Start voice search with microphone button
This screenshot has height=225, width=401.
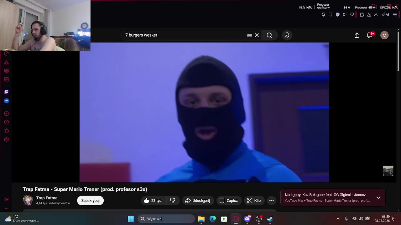287,35
